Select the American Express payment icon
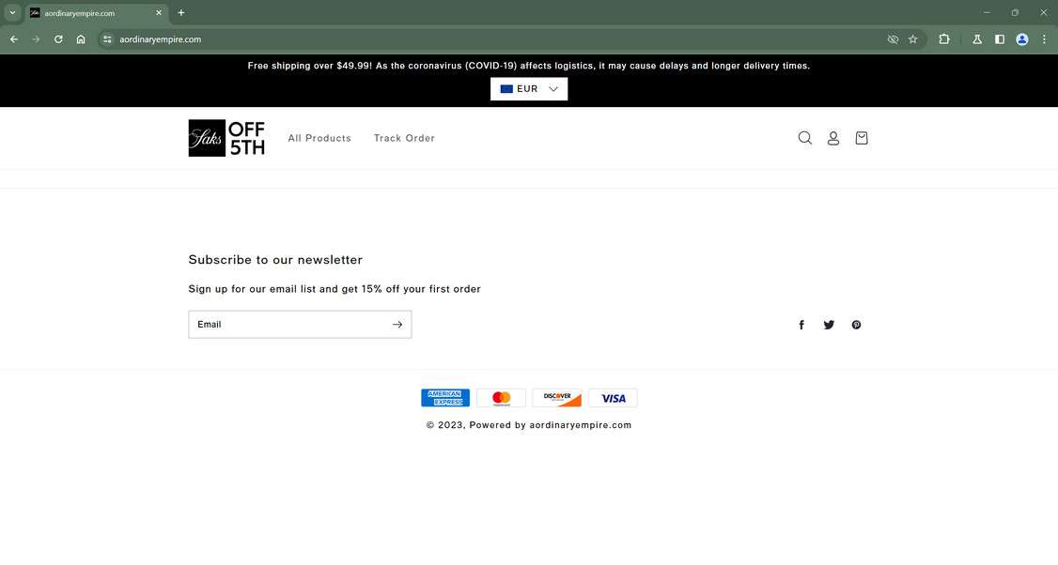This screenshot has height=565, width=1058. 445,397
